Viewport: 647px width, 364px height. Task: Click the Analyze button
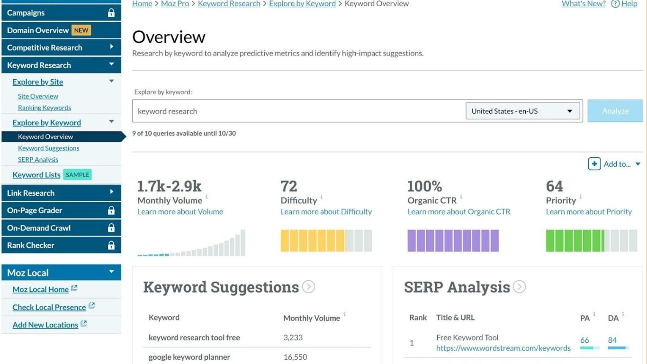click(615, 111)
